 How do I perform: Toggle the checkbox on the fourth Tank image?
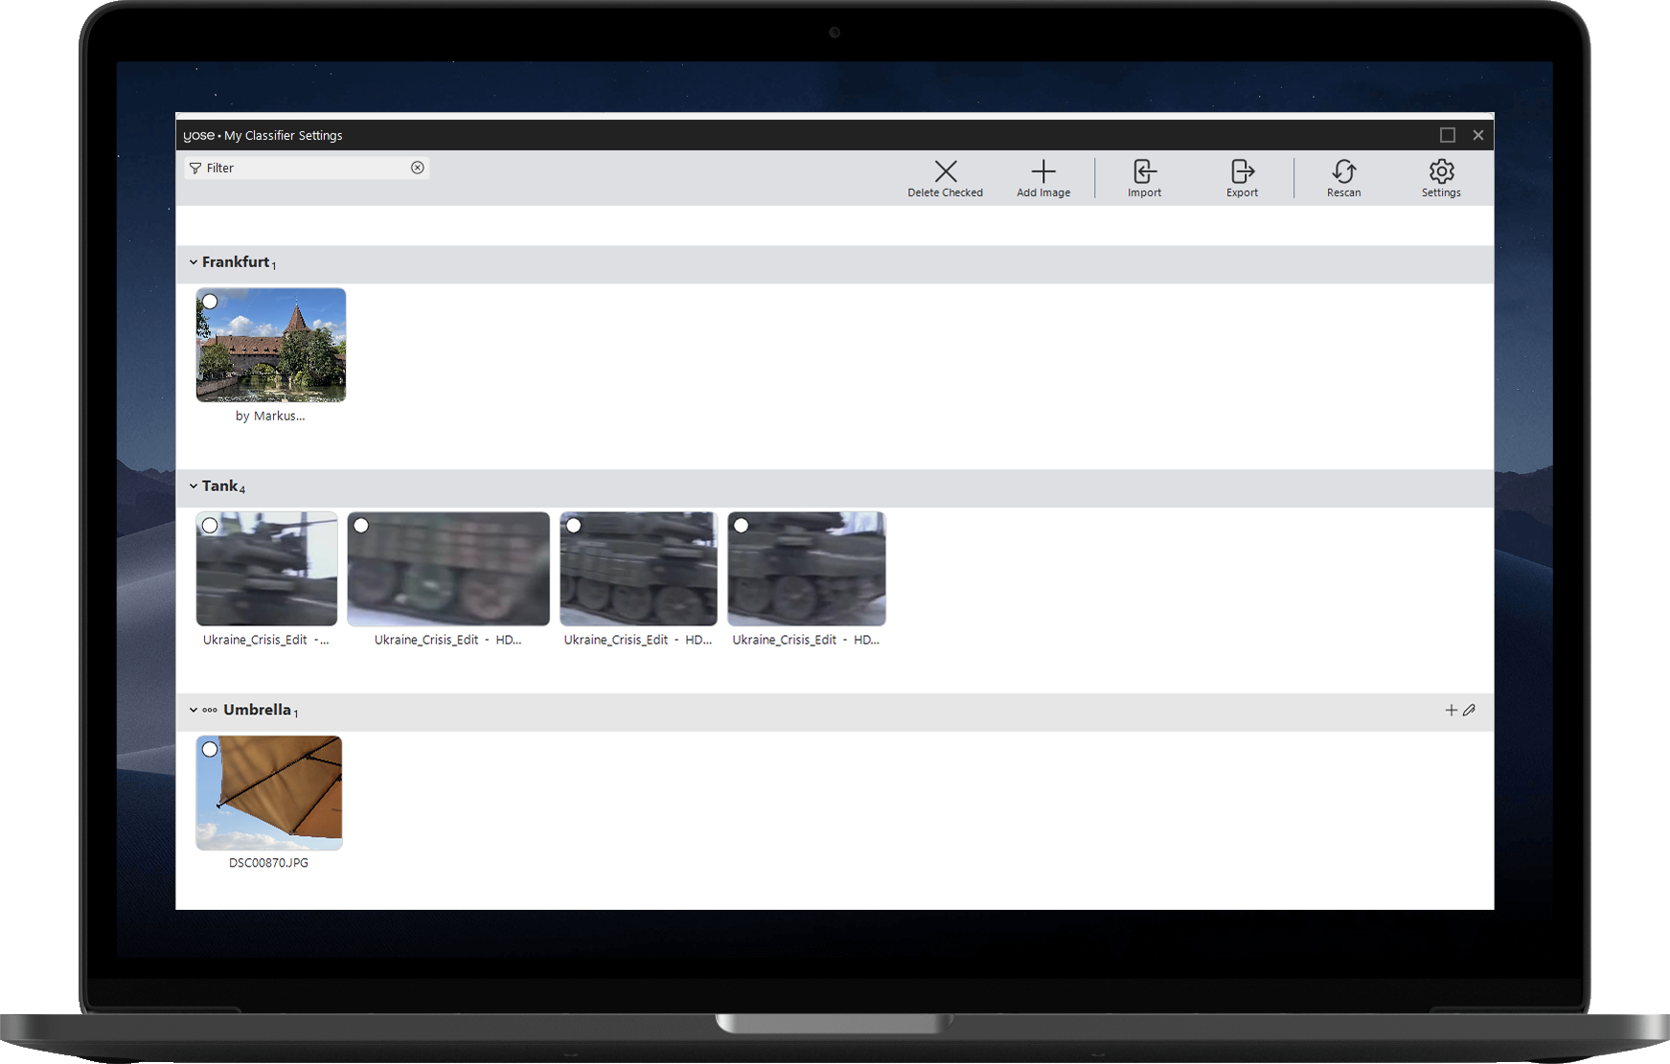[741, 526]
